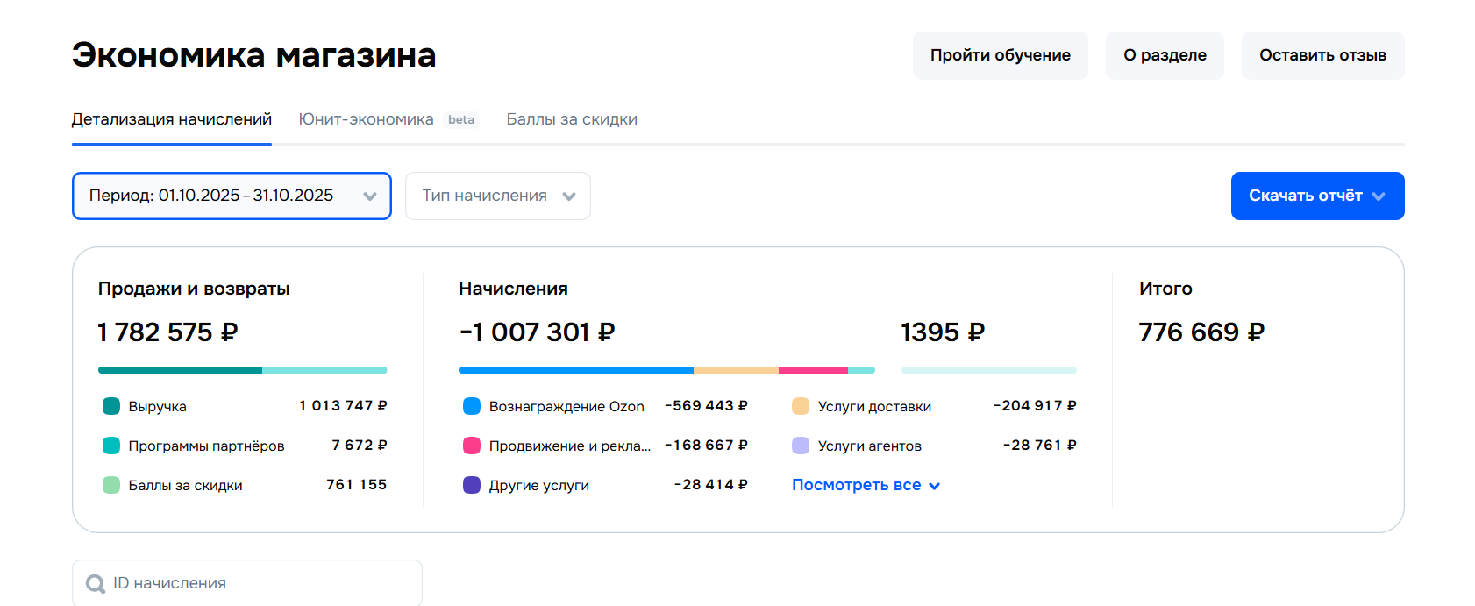Viewport: 1475px width, 606px height.
Task: Open the Период date range dropdown
Action: click(x=232, y=196)
